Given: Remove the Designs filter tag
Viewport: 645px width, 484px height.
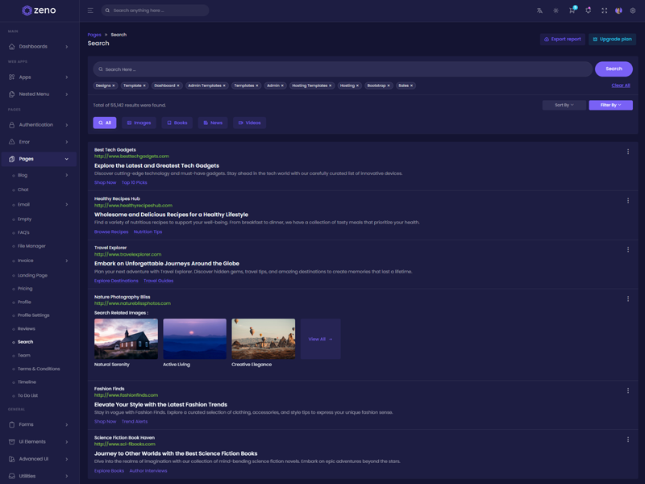Looking at the screenshot, I should point(114,86).
